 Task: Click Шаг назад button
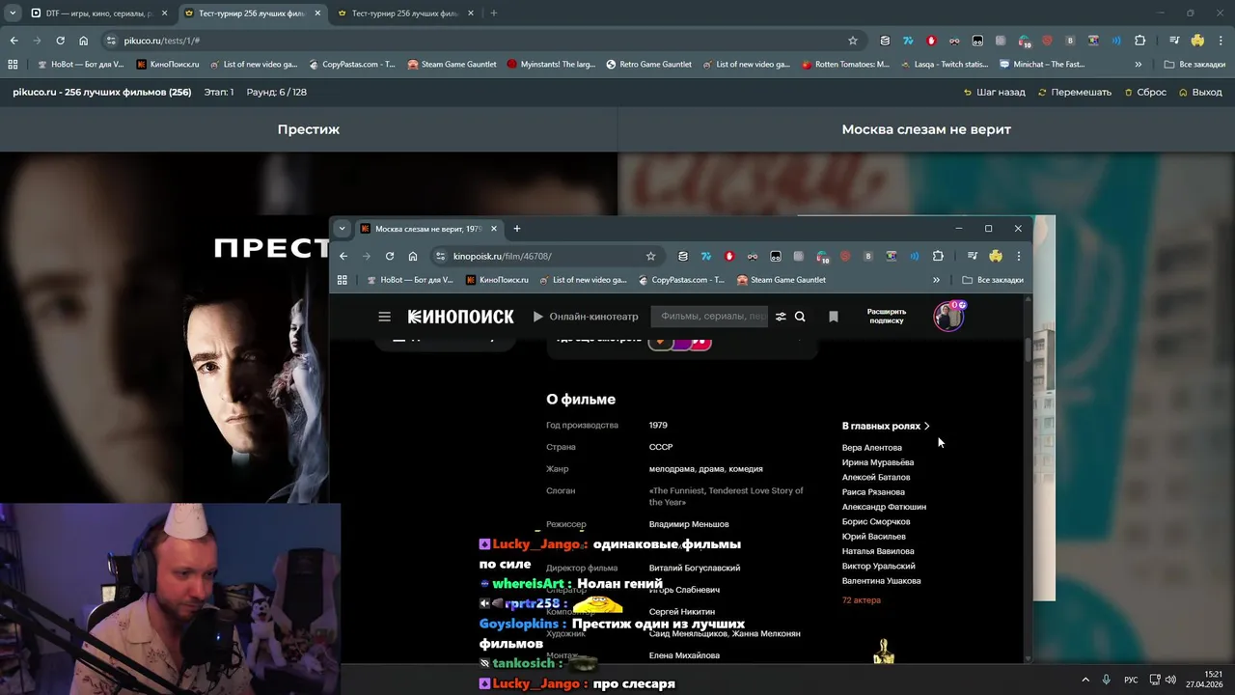point(995,92)
